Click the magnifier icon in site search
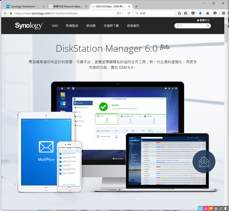This screenshot has height=211, width=229. click(208, 26)
